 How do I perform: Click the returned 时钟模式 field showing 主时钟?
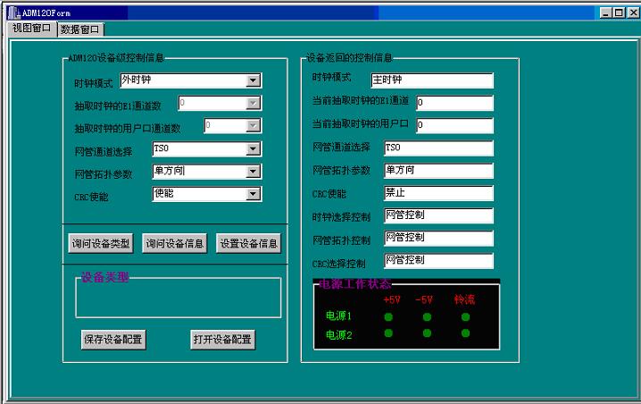coord(431,80)
